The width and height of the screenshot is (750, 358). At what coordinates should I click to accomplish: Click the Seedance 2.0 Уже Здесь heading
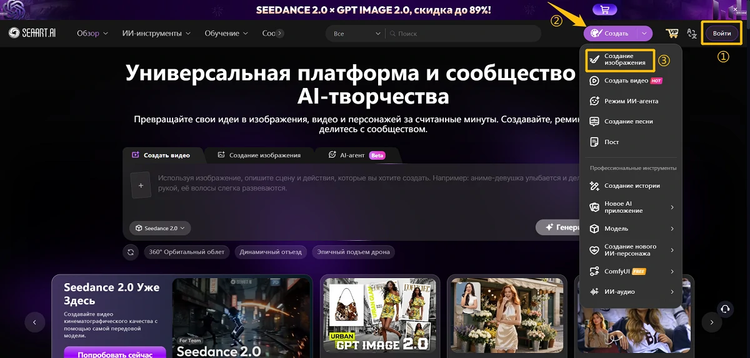click(112, 294)
